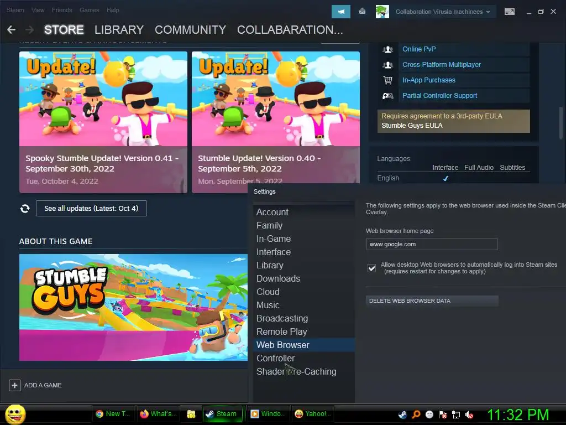Click the store page vertical scrollbar
Viewport: 566px width, 425px height.
click(561, 123)
